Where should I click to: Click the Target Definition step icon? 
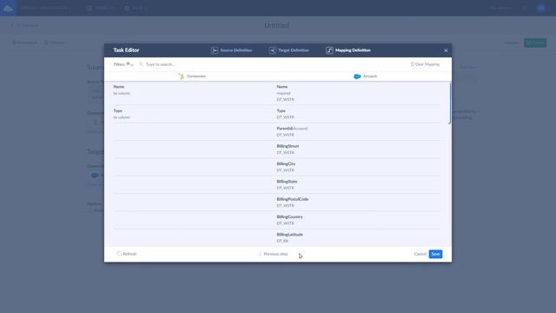272,50
